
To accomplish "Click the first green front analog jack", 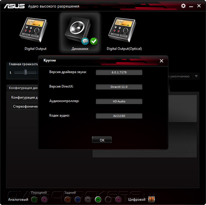I will (34, 200).
